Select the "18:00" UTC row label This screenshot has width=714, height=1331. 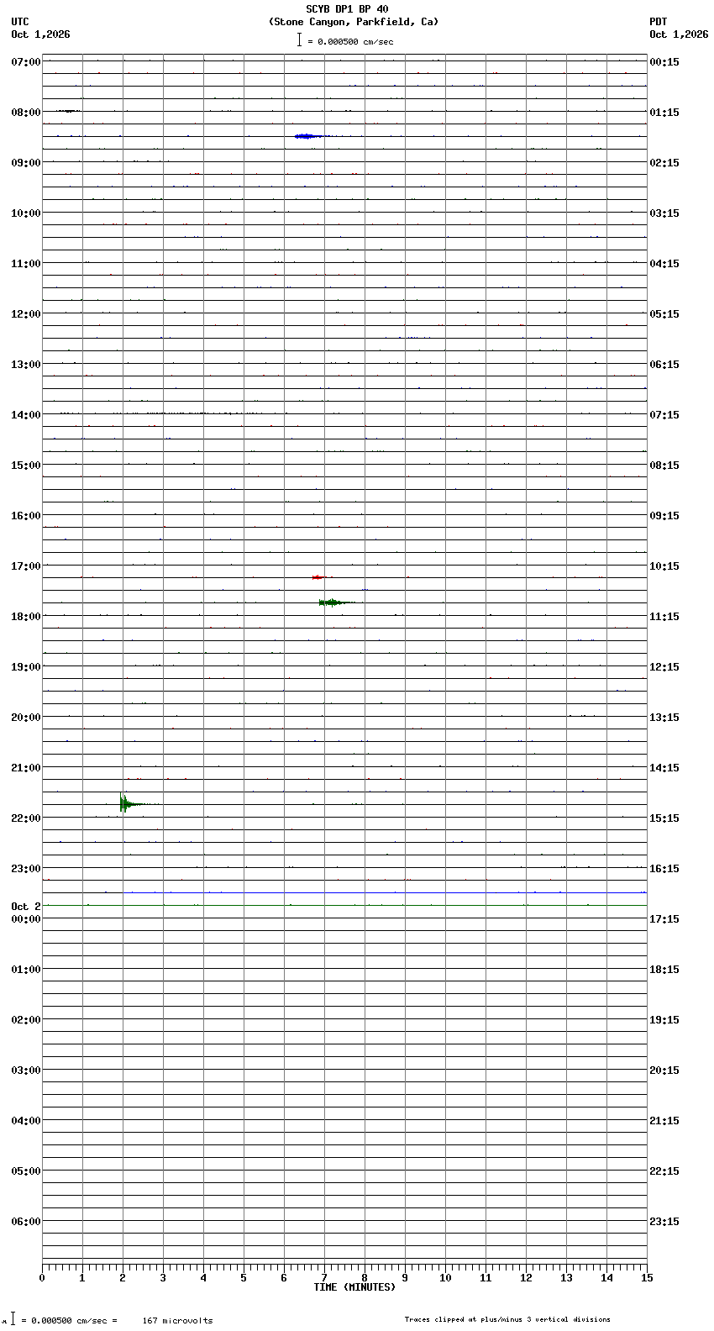(26, 617)
